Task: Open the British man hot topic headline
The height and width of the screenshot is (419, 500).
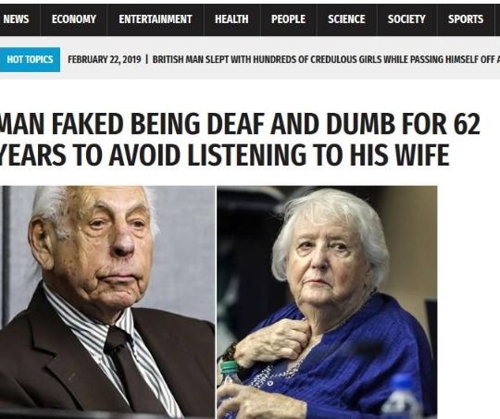Action: click(x=326, y=59)
